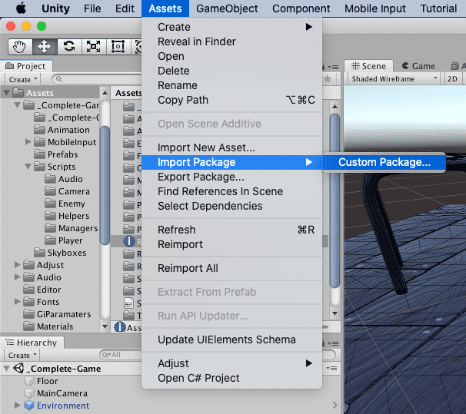Select the Move tool
Screen dimensions: 466x414
[x=44, y=45]
